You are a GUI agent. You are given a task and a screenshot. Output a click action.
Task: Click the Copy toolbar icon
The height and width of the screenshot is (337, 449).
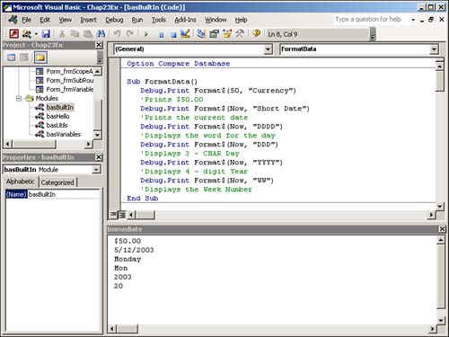click(x=75, y=34)
